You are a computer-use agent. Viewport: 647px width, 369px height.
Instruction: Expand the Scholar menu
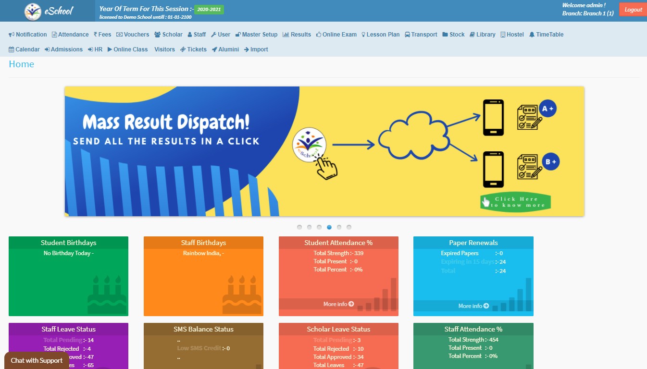(x=168, y=35)
